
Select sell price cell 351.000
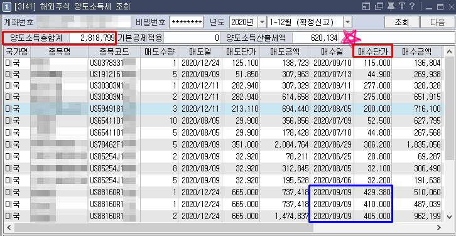(x=241, y=144)
